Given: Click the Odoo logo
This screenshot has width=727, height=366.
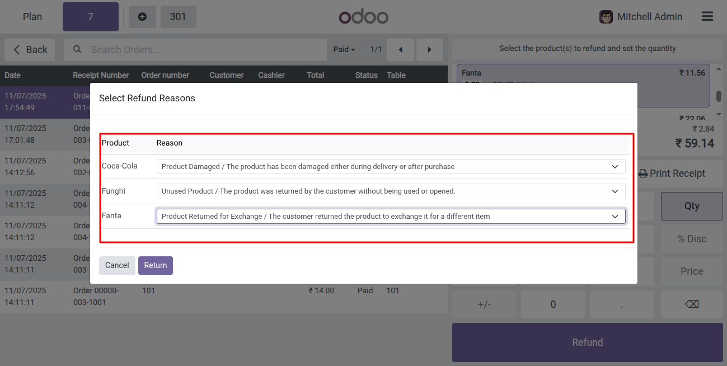Looking at the screenshot, I should (x=363, y=16).
